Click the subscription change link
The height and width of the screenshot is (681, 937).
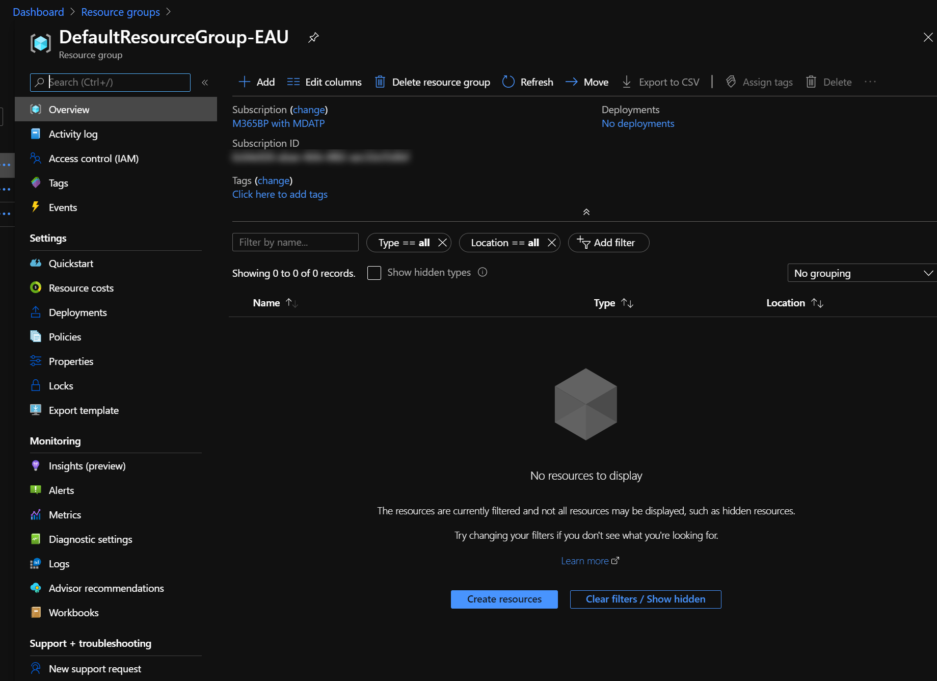309,110
